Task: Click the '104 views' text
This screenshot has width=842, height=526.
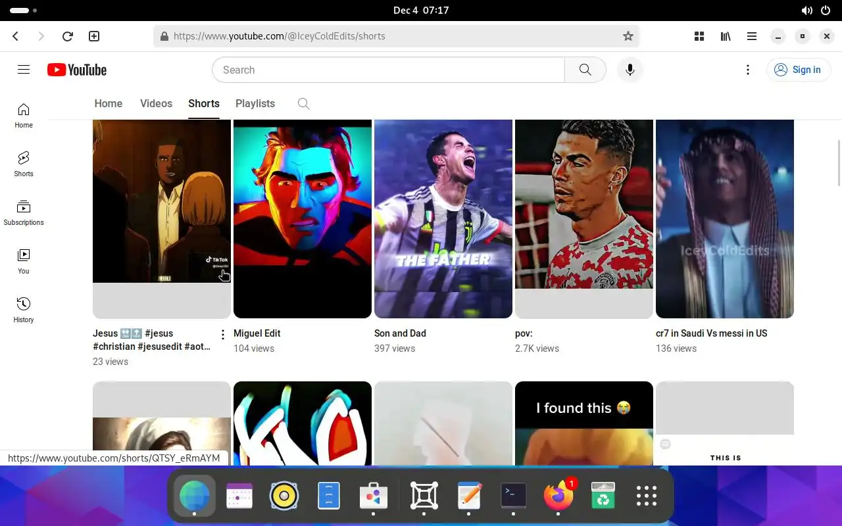Action: [254, 348]
